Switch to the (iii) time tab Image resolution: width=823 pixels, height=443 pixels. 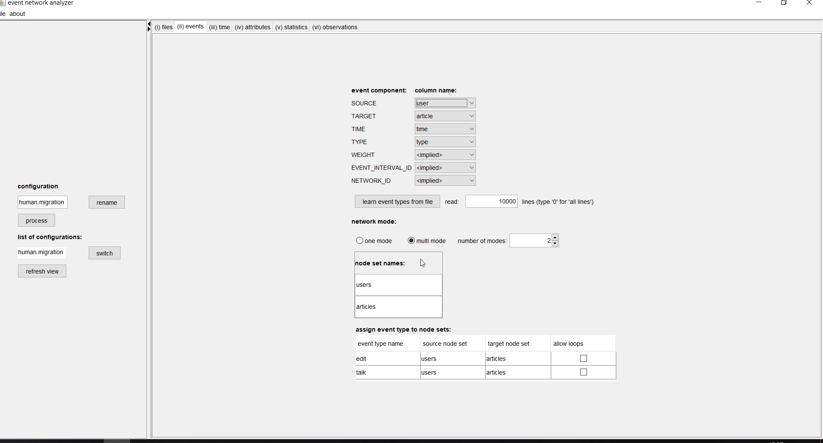click(x=219, y=27)
